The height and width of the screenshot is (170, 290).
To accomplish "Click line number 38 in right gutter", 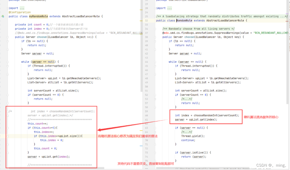I will 146,37.
